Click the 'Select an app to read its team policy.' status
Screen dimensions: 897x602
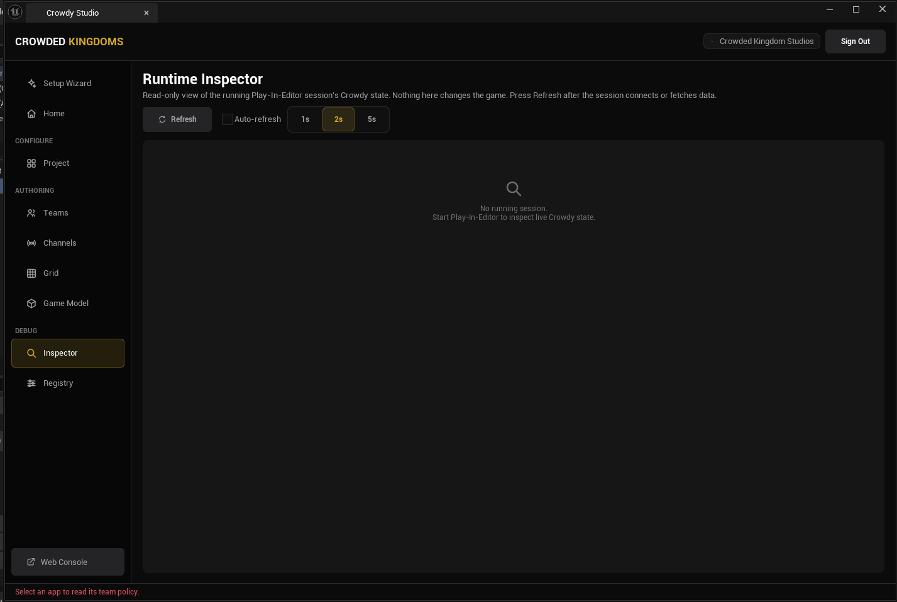point(77,592)
